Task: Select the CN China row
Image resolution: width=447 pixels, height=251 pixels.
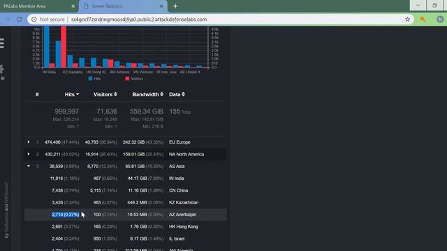Action: coord(126,190)
